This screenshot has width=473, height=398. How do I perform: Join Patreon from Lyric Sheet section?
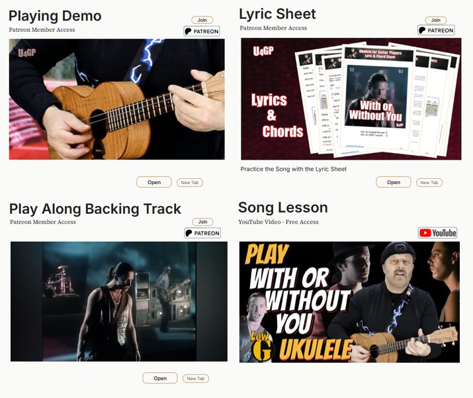pos(435,20)
